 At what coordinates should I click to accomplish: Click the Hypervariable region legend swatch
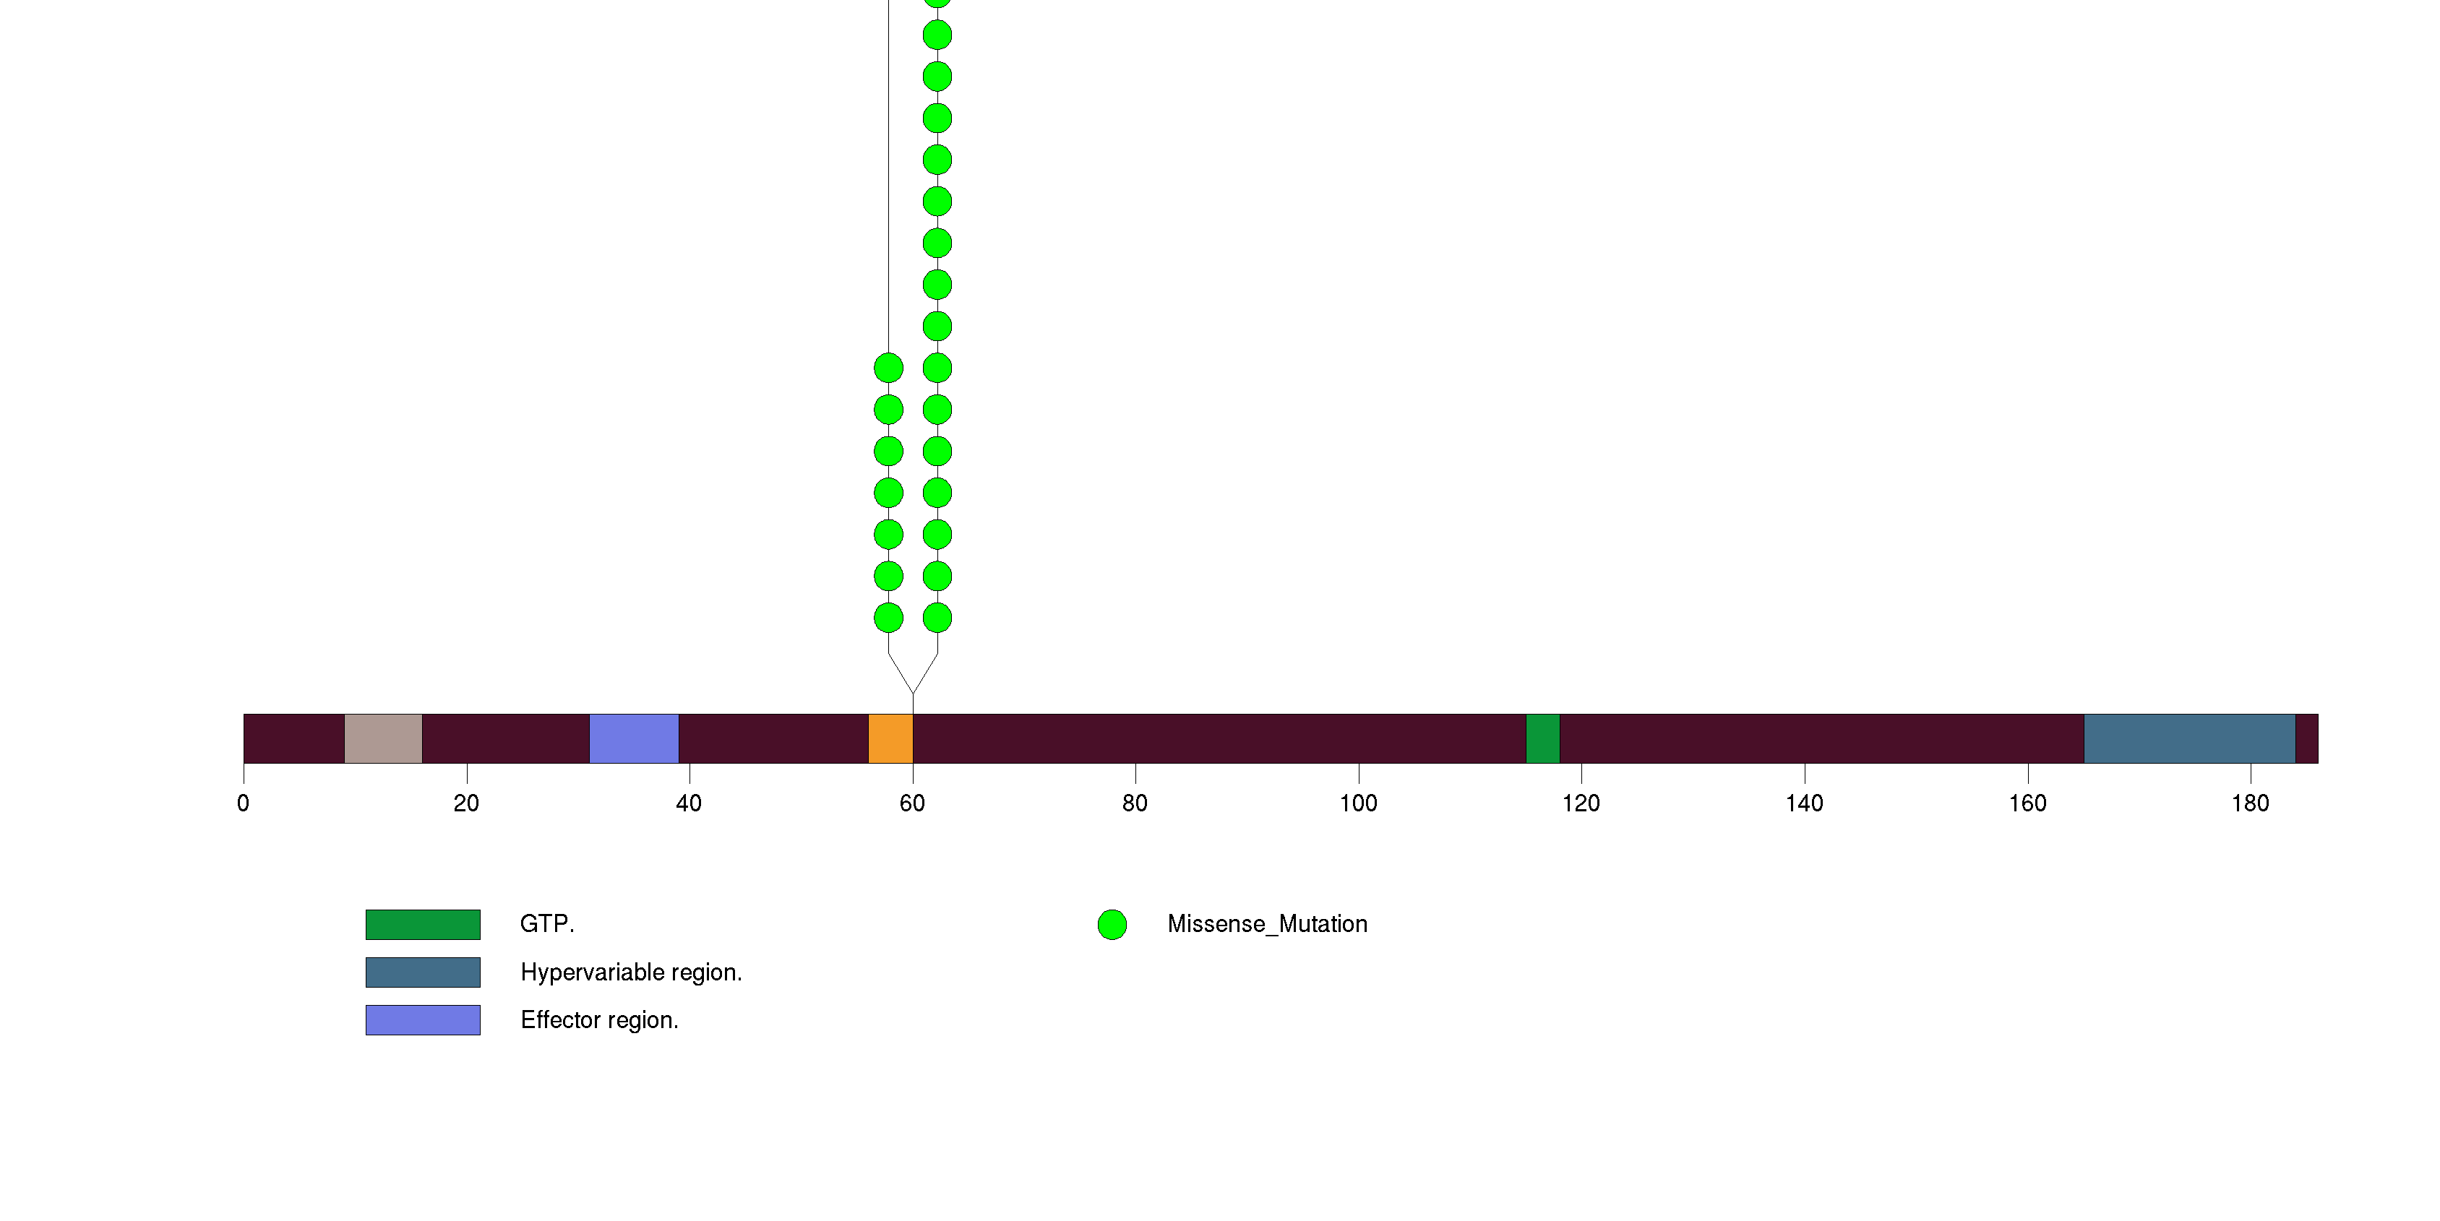click(423, 972)
